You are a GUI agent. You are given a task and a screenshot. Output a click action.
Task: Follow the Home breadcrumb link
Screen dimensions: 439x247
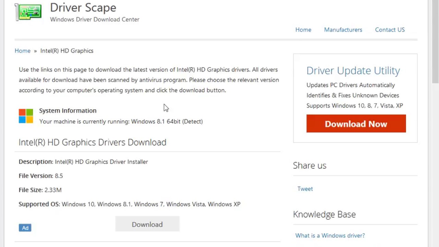tap(23, 51)
